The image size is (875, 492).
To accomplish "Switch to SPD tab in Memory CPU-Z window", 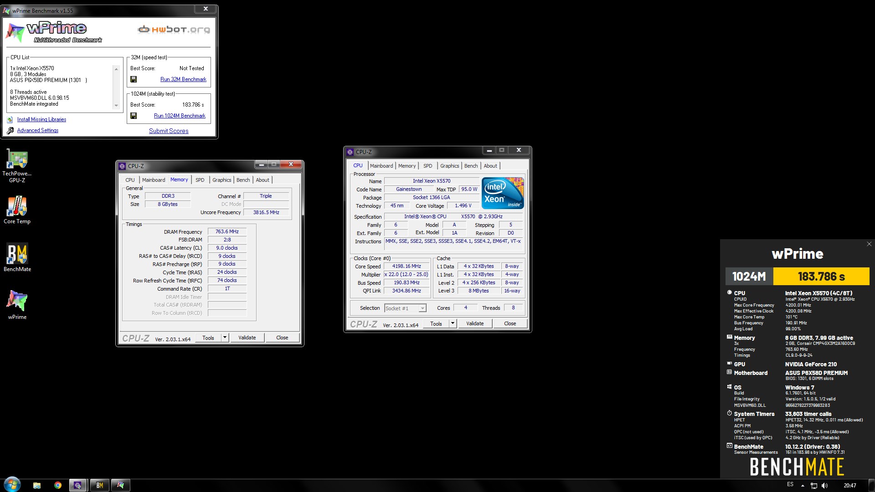I will click(x=200, y=180).
